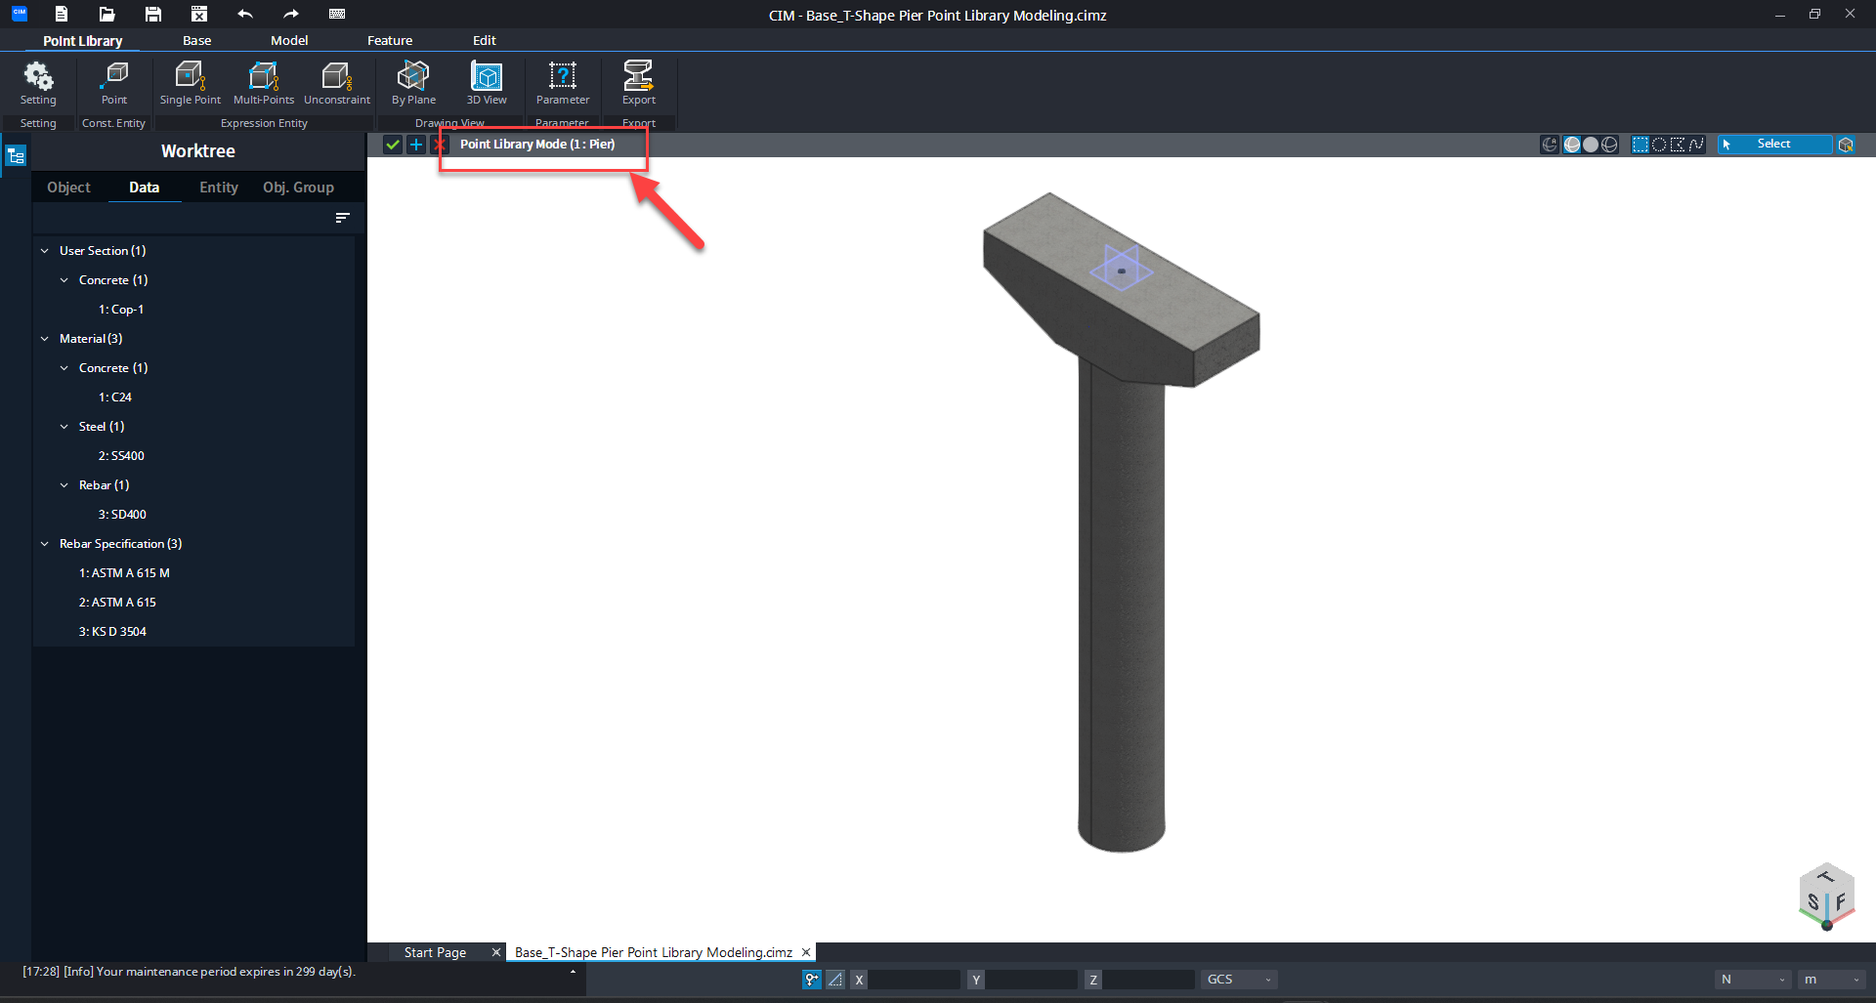Expand the message log arrow in status bar
The width and height of the screenshot is (1876, 1003).
573,972
